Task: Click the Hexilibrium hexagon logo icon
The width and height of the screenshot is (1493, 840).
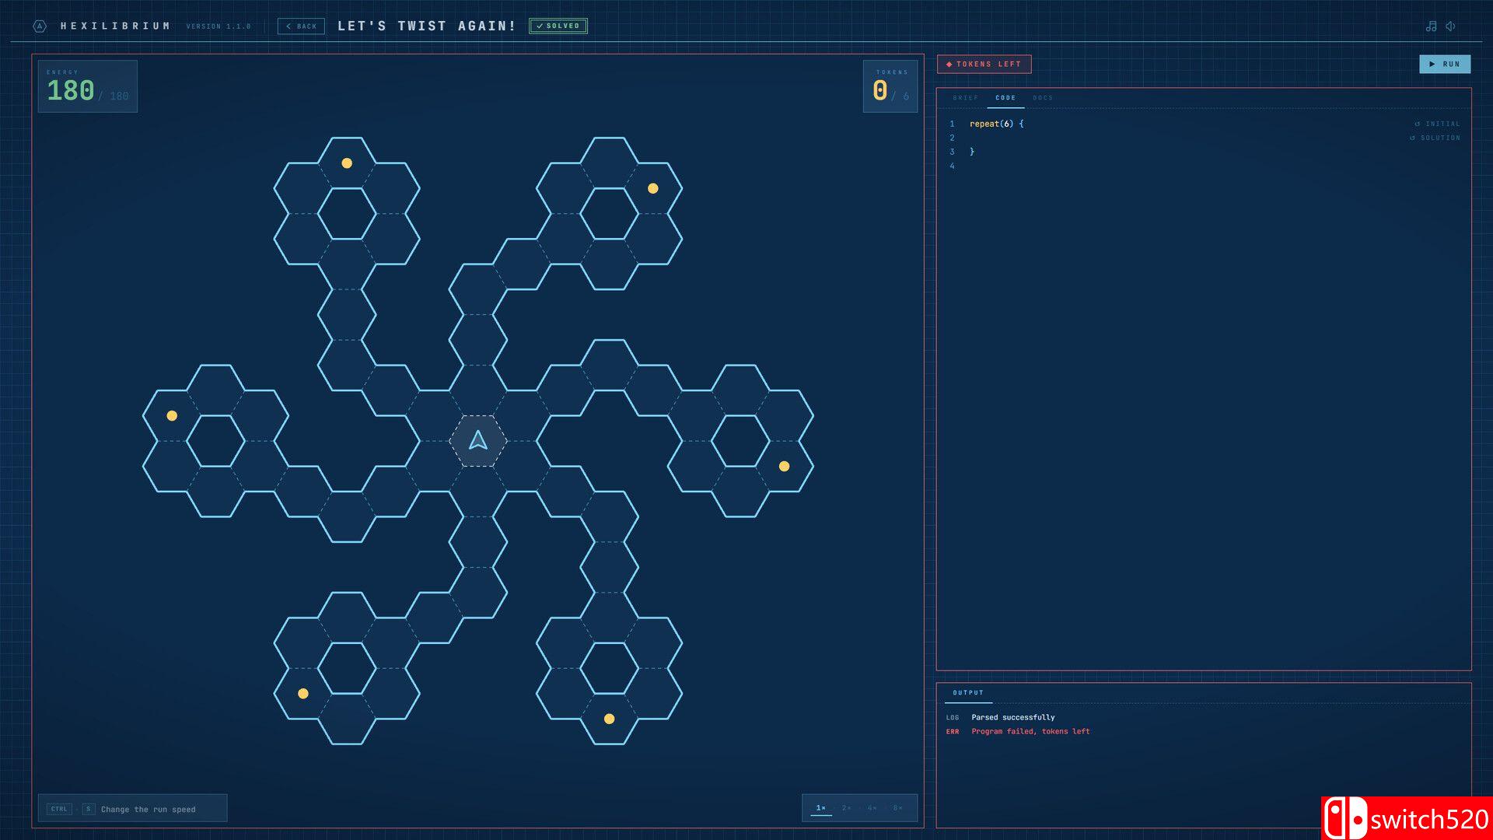Action: tap(40, 26)
